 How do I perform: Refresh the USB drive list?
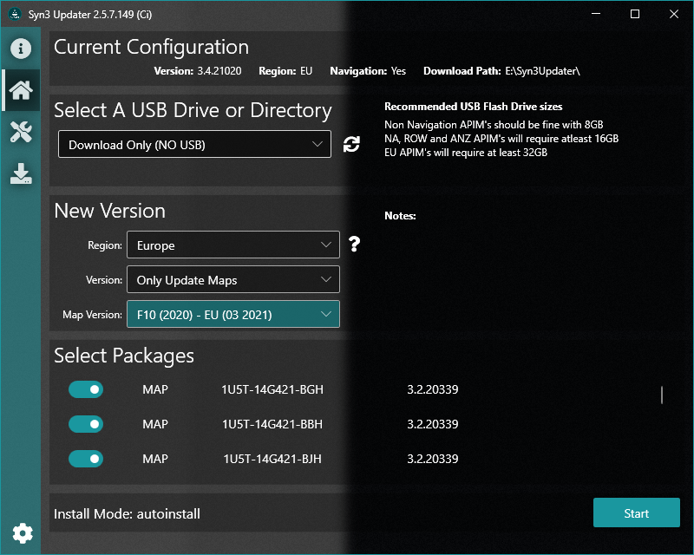pos(351,145)
